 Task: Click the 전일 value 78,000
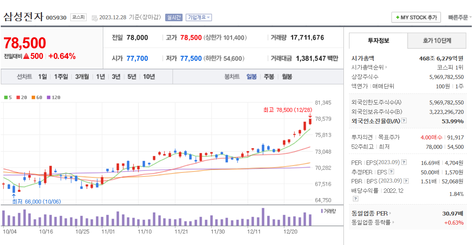(x=137, y=38)
